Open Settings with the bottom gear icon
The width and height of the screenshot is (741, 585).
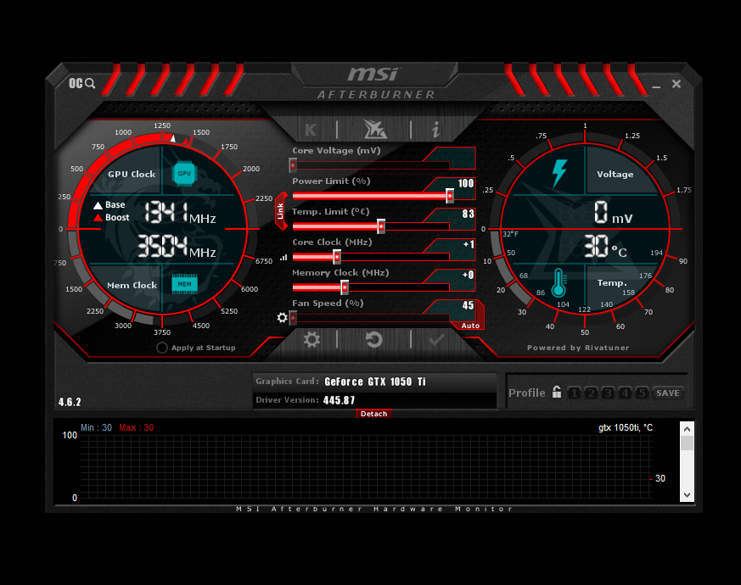point(312,339)
